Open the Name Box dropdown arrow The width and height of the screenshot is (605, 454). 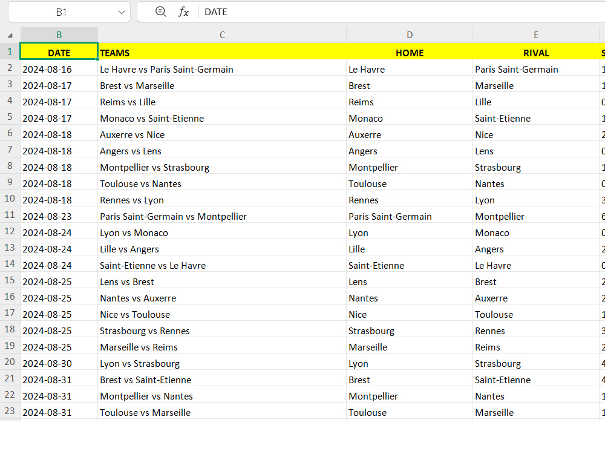[x=122, y=12]
